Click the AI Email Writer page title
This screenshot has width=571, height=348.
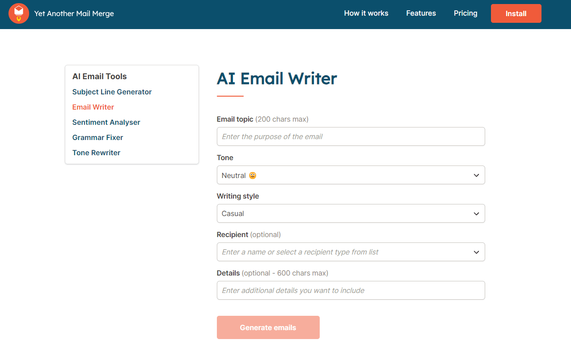pyautogui.click(x=277, y=78)
